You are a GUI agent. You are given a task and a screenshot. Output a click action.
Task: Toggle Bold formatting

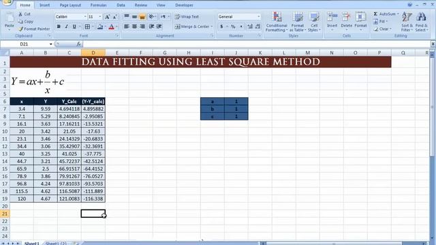[59, 27]
